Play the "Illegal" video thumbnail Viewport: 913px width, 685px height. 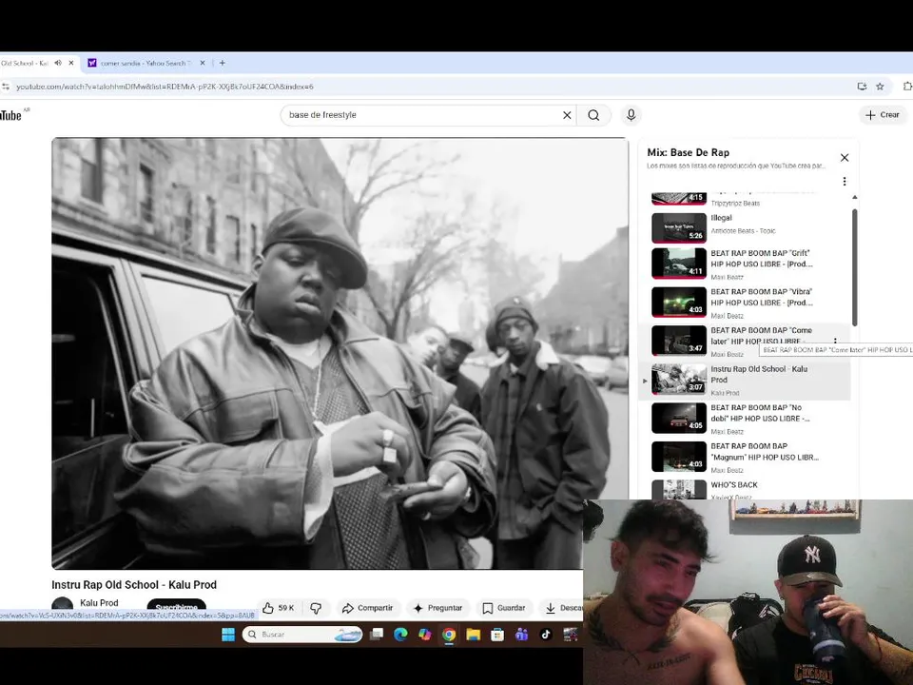[678, 227]
